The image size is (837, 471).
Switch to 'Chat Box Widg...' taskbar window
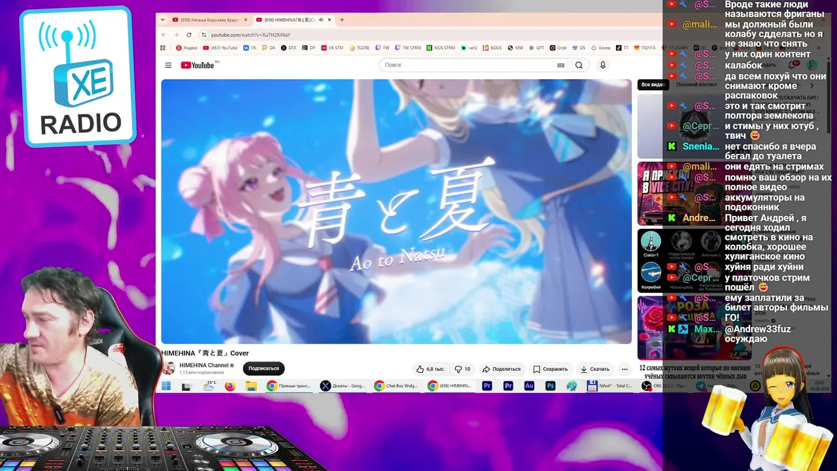point(397,386)
